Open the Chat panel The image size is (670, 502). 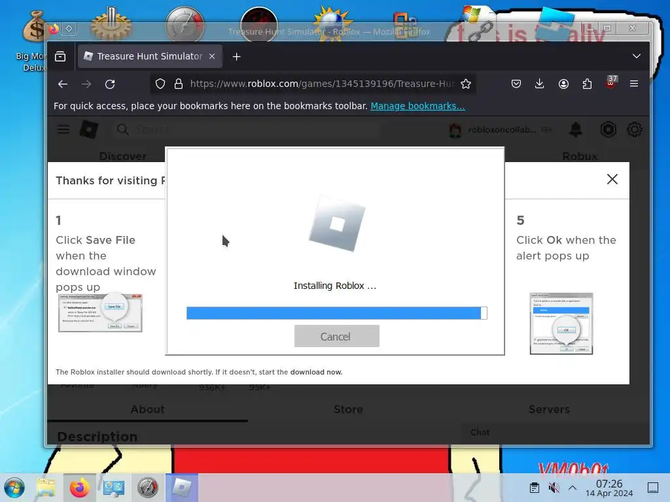[480, 433]
